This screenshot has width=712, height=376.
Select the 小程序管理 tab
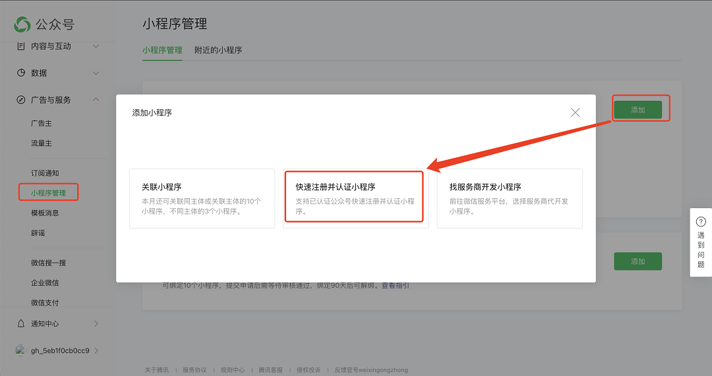pyautogui.click(x=162, y=50)
